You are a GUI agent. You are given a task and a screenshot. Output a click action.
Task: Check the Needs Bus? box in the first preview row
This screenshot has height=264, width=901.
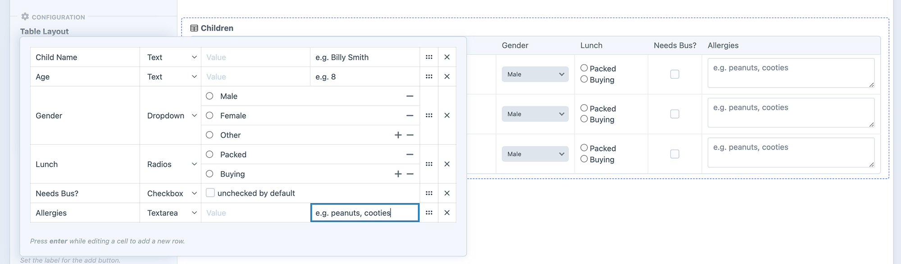(674, 74)
